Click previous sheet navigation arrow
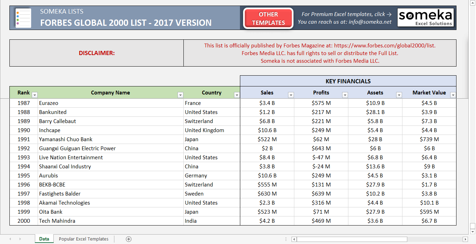Image resolution: width=476 pixels, height=244 pixels. click(10, 239)
